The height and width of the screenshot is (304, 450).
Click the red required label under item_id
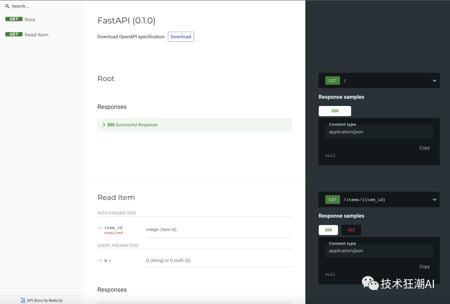tap(113, 233)
